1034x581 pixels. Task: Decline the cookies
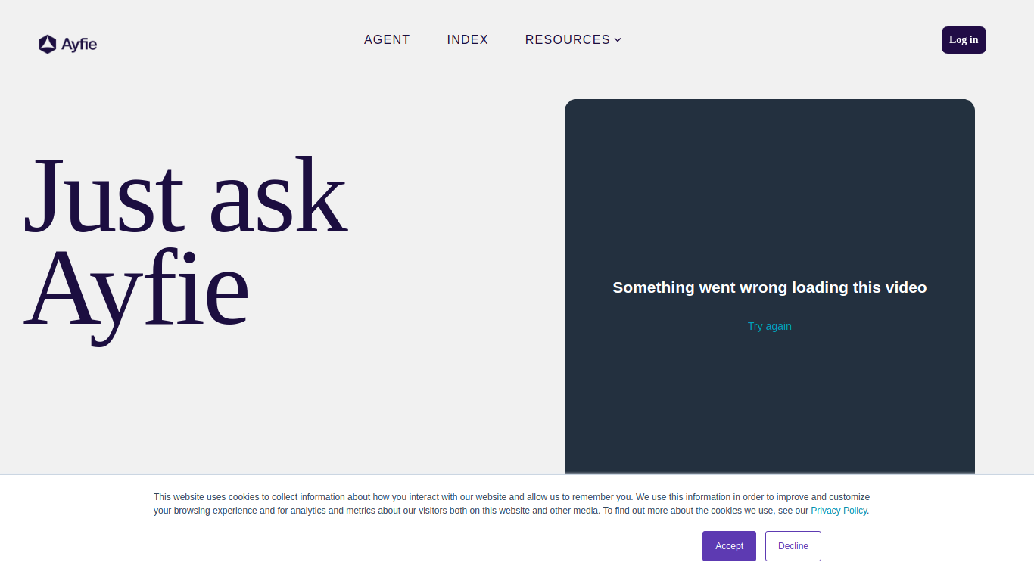(x=793, y=546)
